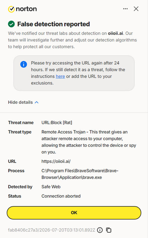Click the Norton checkmark logo

[11, 9]
